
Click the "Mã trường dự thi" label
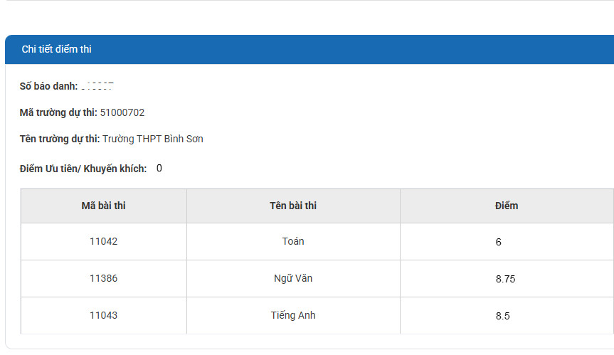(x=58, y=112)
